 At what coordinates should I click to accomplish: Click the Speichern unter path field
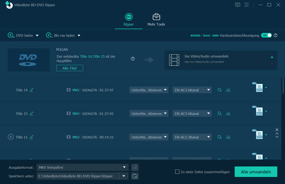point(78,176)
